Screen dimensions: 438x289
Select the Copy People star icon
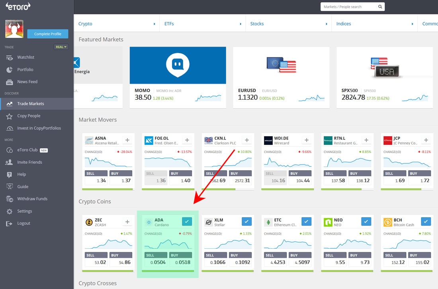pos(10,116)
